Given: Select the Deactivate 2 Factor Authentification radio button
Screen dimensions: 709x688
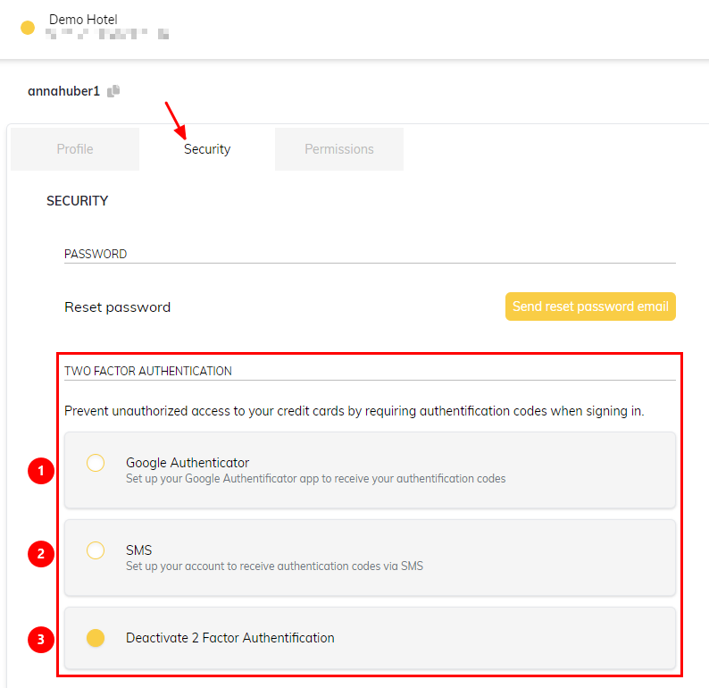Looking at the screenshot, I should pos(96,638).
